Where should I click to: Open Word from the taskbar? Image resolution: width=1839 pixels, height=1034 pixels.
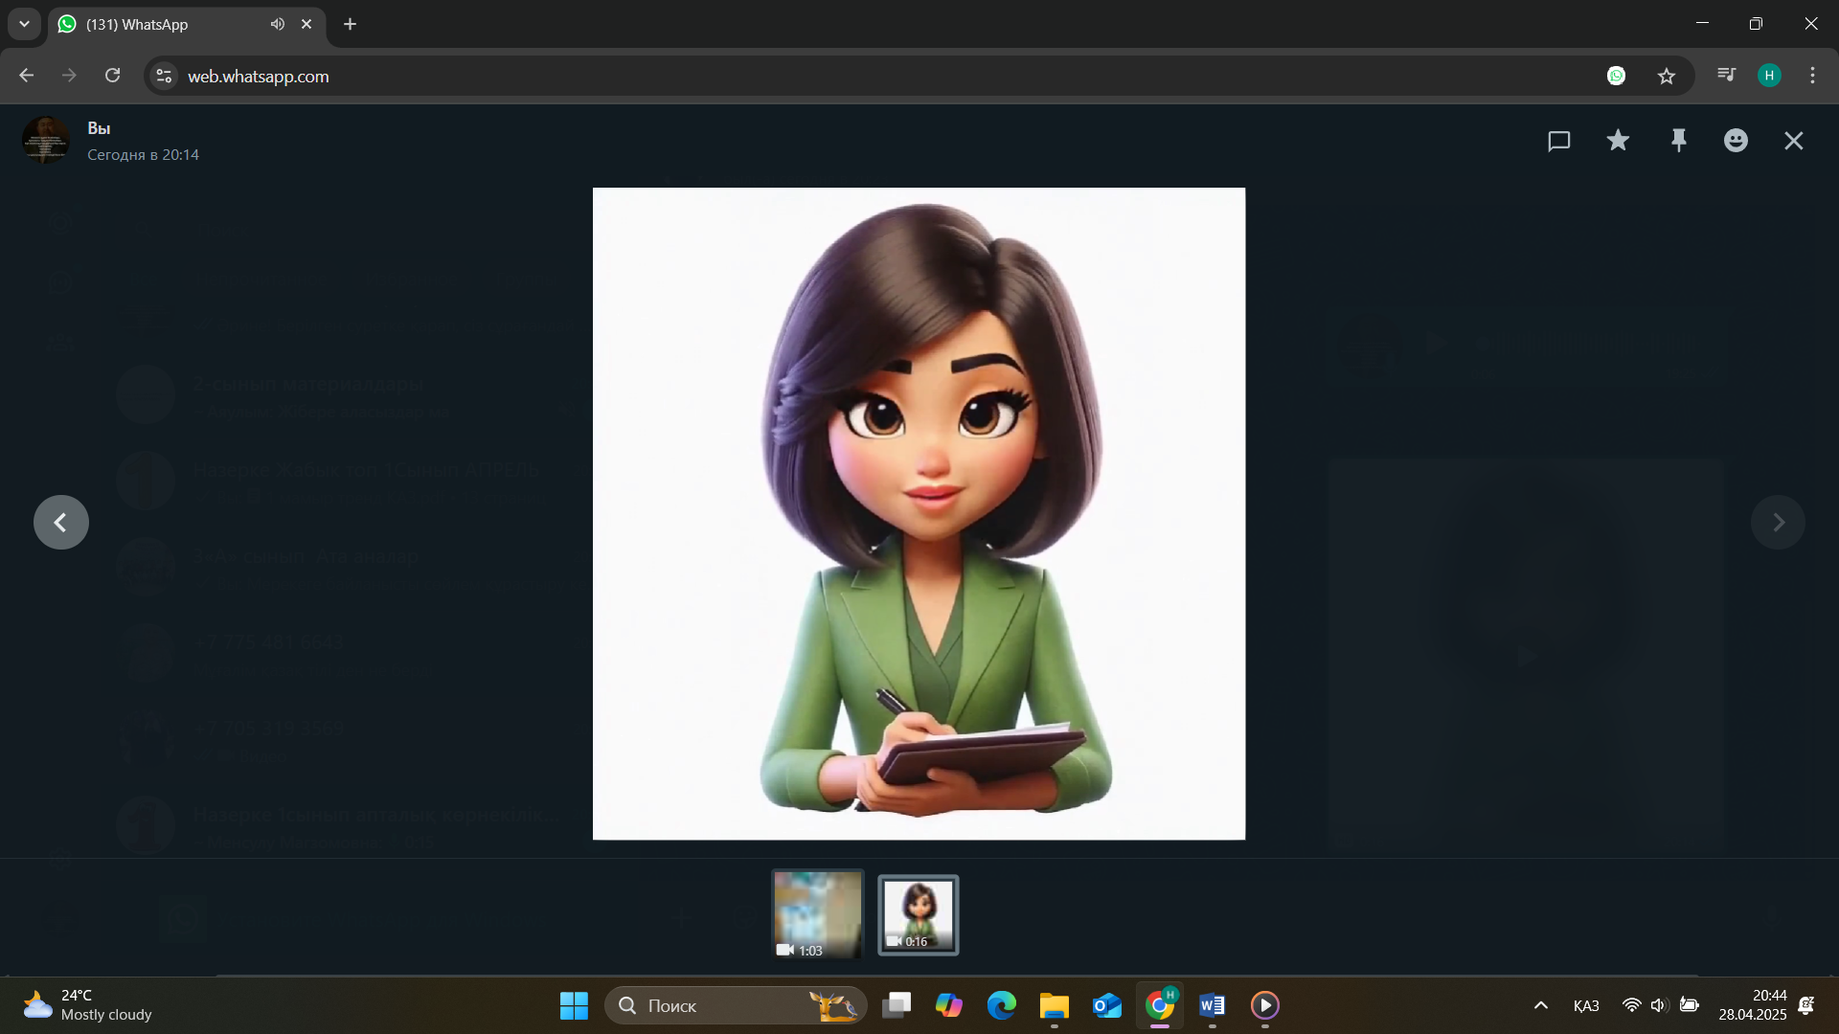(1212, 1005)
